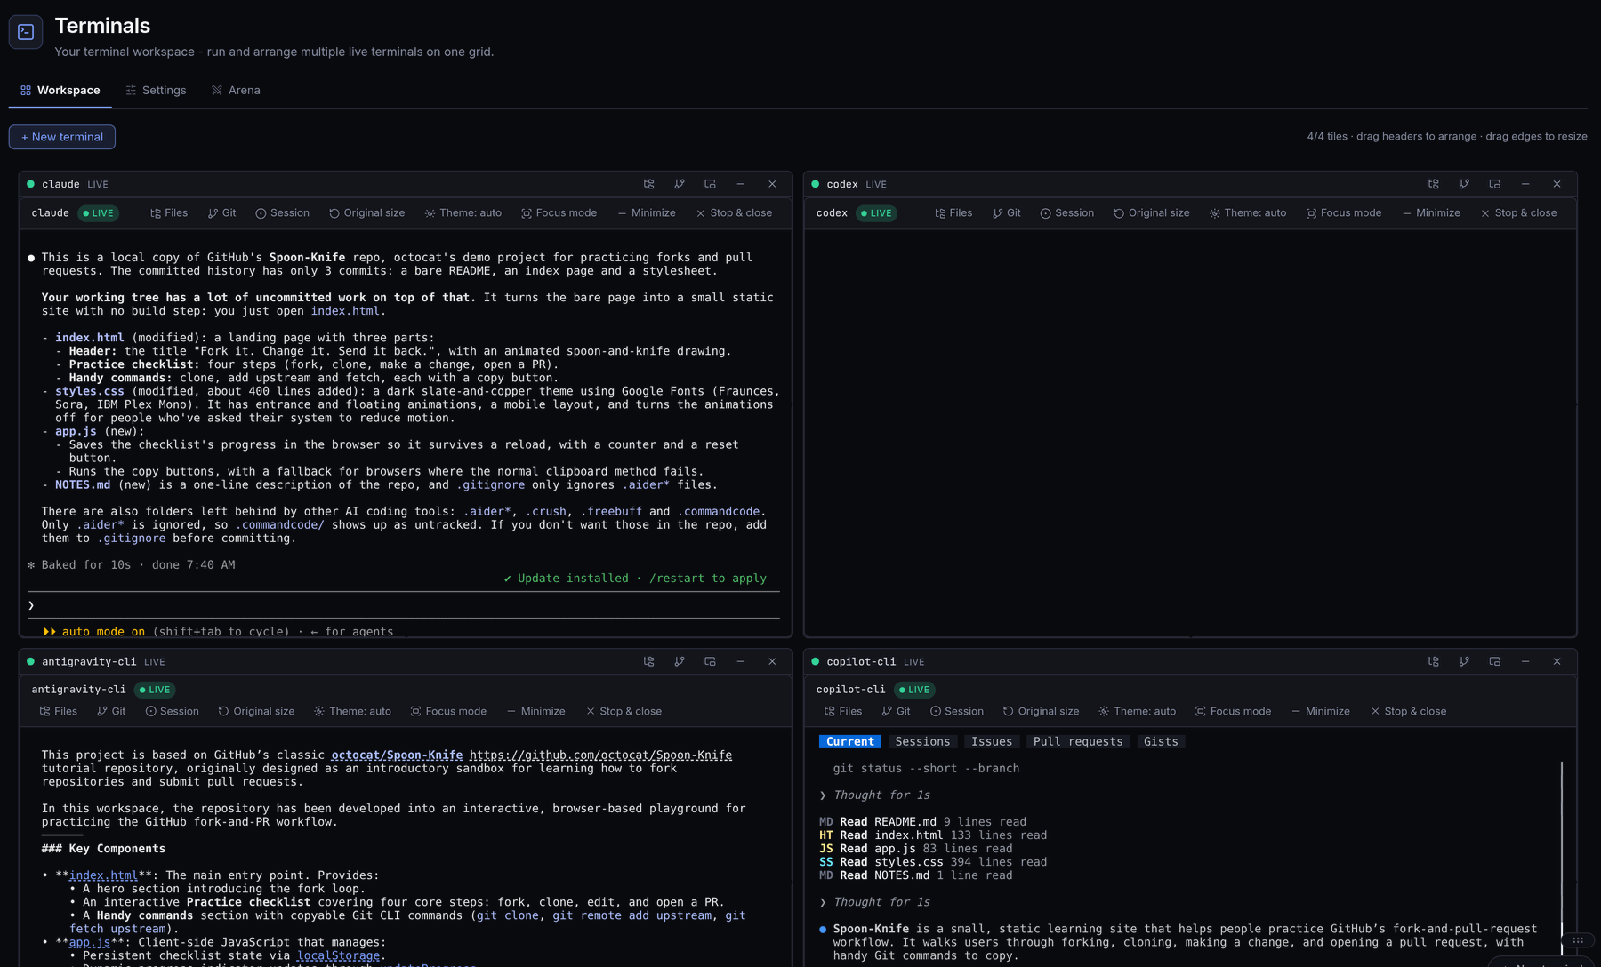Toggle Theme: auto in codex toolbar
The height and width of the screenshot is (967, 1601).
click(x=1248, y=213)
